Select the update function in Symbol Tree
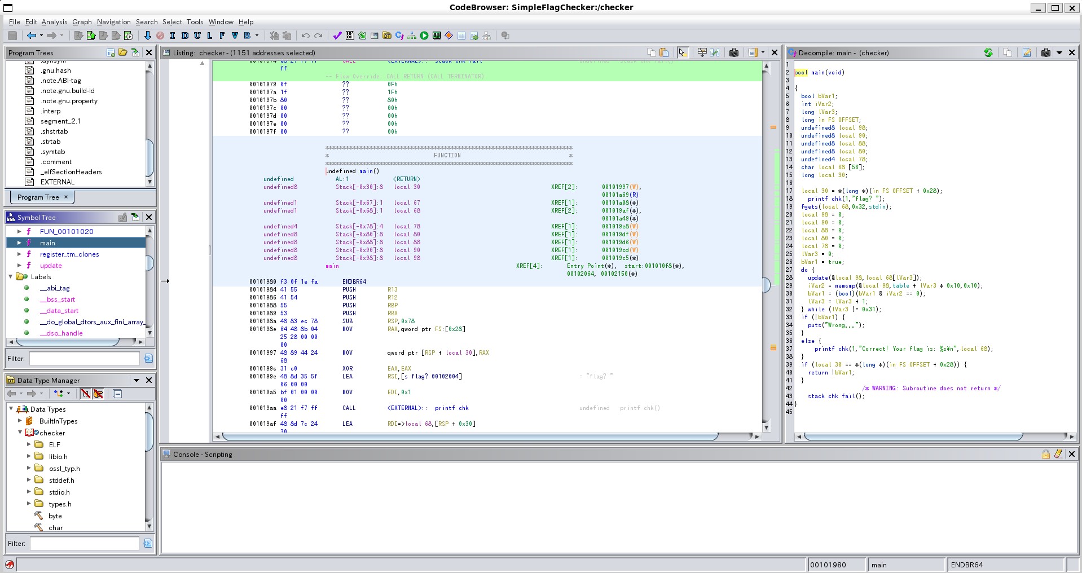This screenshot has width=1082, height=573. tap(51, 266)
